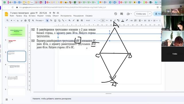Insert an image
Screen dimensions: 184x104
pos(55,21)
